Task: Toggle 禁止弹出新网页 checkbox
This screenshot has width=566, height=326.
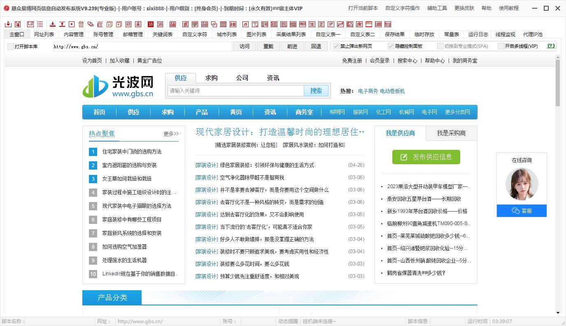Action: click(x=336, y=46)
